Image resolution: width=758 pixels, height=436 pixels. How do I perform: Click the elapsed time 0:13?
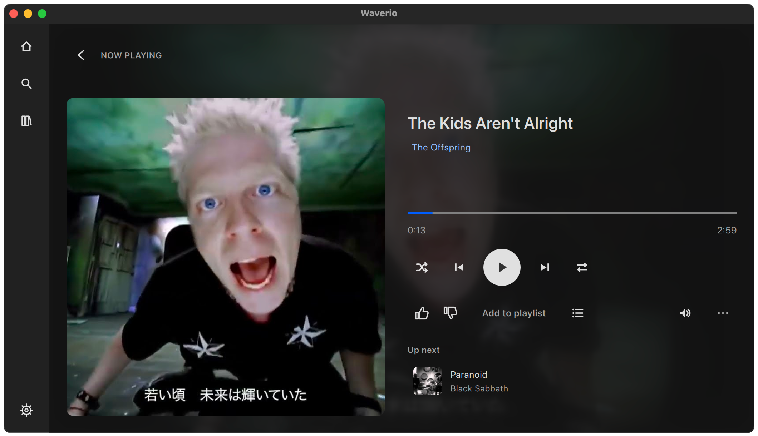coord(417,230)
